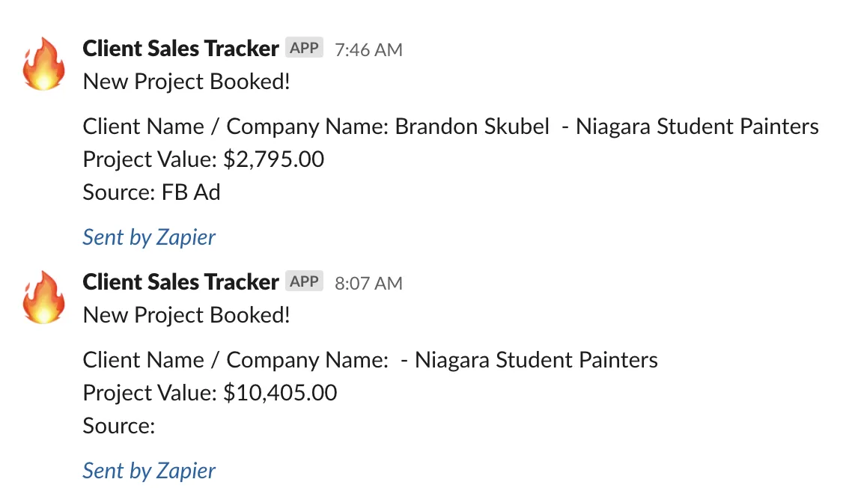Click the Project Value $10,405.00 line

(210, 393)
